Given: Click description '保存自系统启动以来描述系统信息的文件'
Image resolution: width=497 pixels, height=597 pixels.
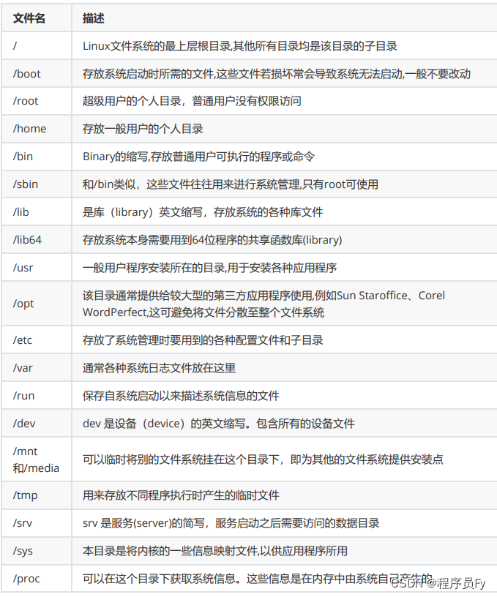Looking at the screenshot, I should (181, 396).
